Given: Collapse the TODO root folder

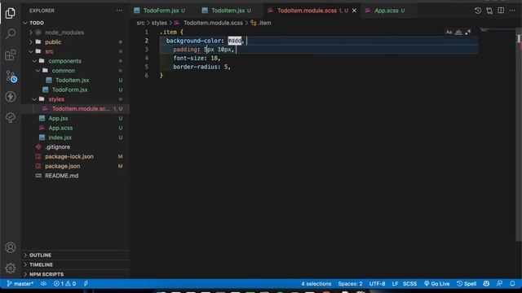Looking at the screenshot, I should pos(25,23).
